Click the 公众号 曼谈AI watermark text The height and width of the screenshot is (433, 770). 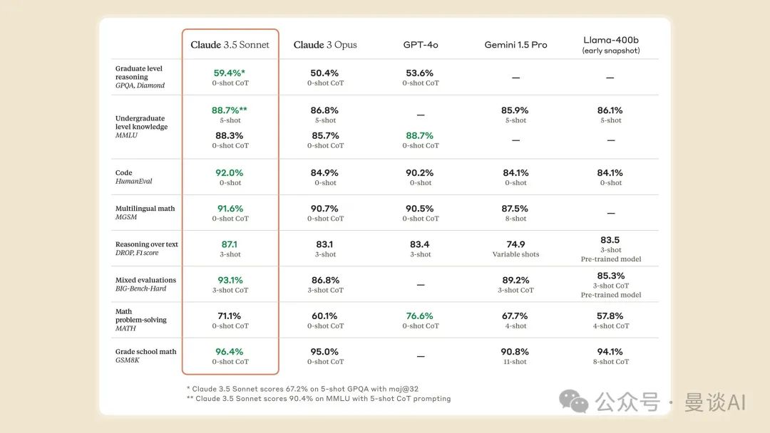tap(670, 402)
